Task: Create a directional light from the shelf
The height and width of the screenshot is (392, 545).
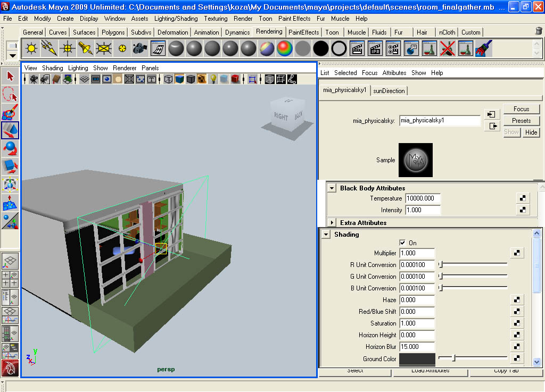Action: pyautogui.click(x=49, y=48)
